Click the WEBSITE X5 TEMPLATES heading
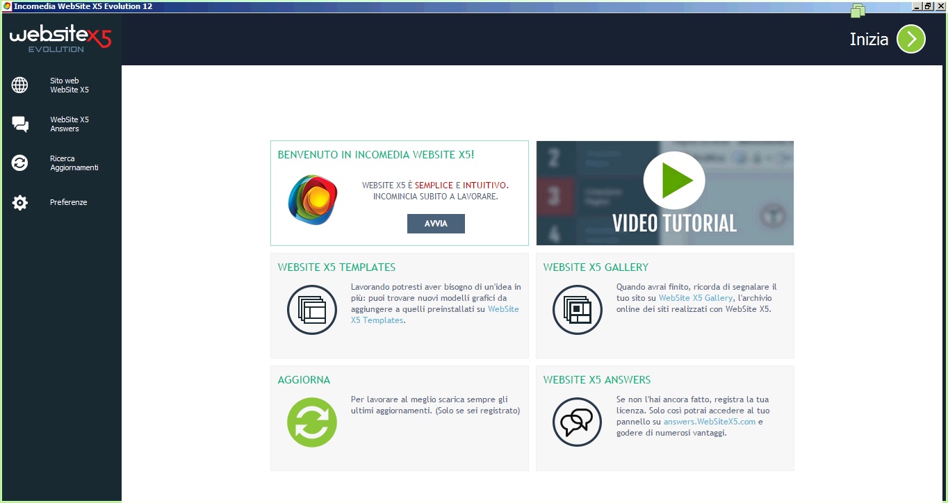This screenshot has height=503, width=948. (336, 267)
